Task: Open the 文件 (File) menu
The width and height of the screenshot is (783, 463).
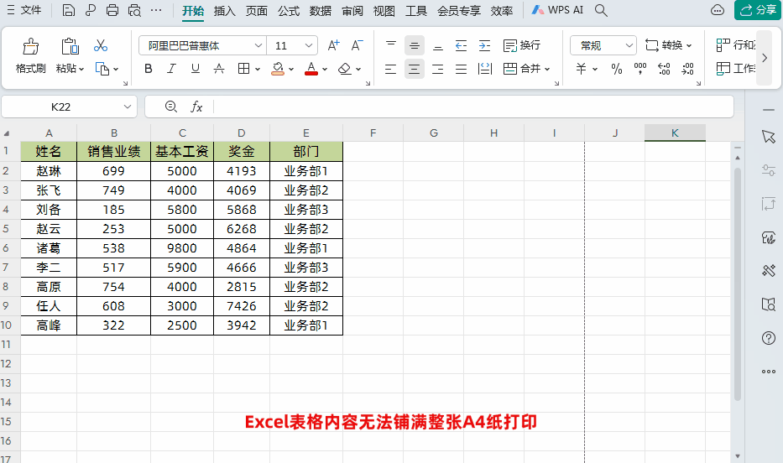Action: [24, 10]
